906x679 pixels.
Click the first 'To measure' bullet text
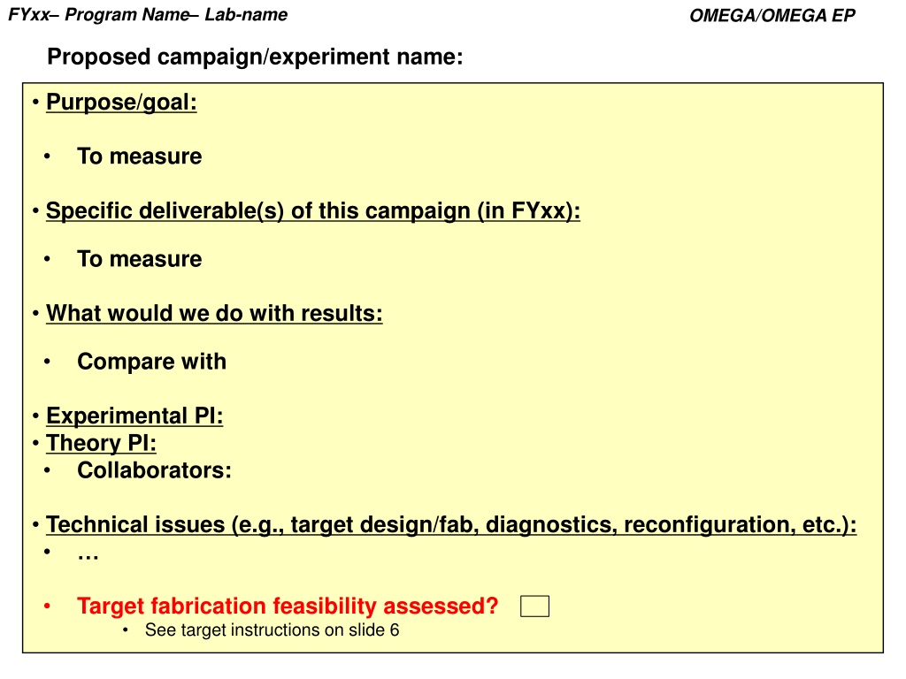139,156
